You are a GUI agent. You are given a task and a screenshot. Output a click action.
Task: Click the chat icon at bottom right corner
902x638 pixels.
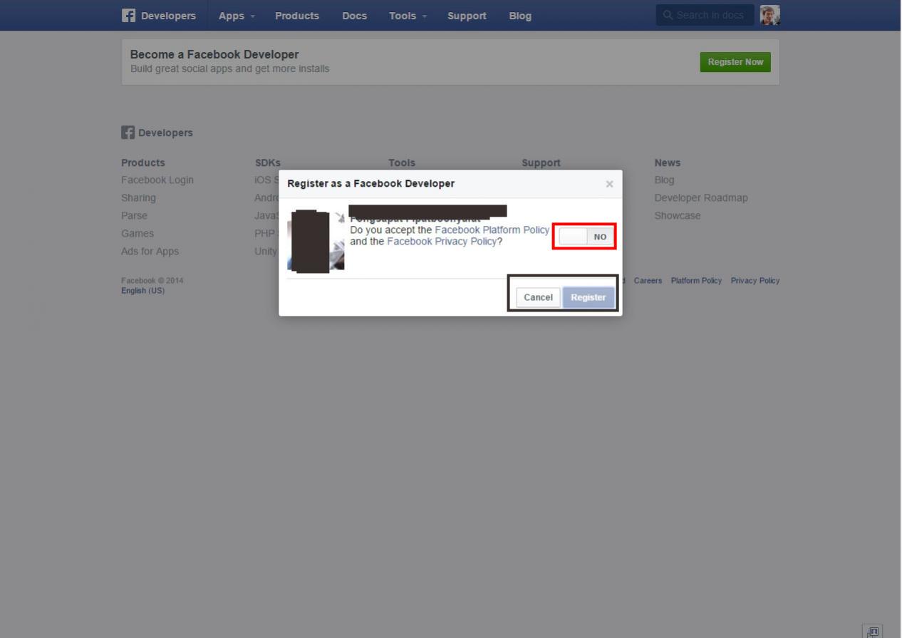coord(872,631)
